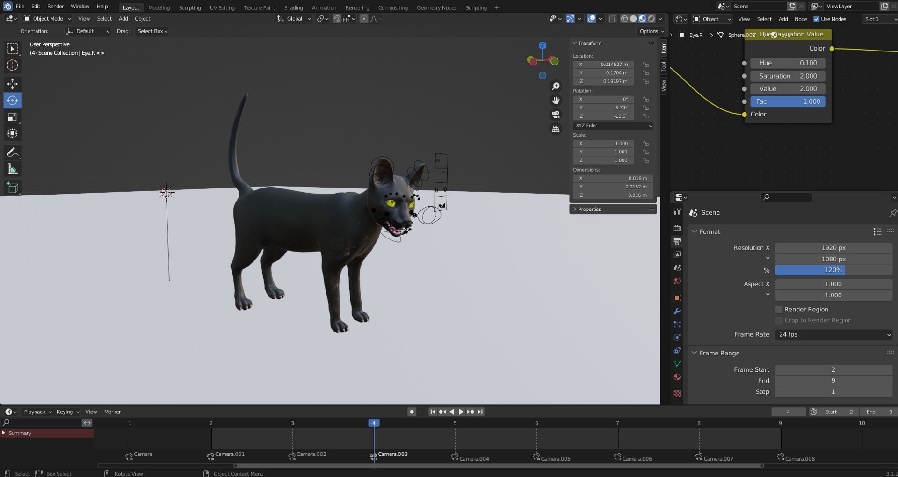
Task: Select the Select Box tool
Action: coord(13,49)
